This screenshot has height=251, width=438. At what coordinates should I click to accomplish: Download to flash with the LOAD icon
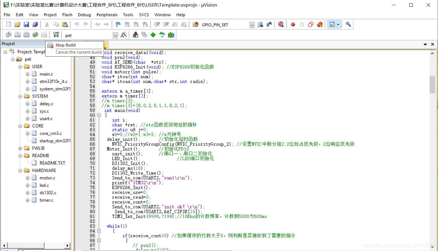(x=56, y=35)
